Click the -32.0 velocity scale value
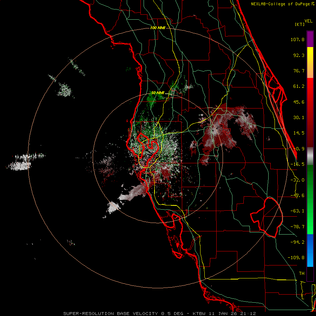Viewport: 316px width, 316px height. (x=297, y=180)
